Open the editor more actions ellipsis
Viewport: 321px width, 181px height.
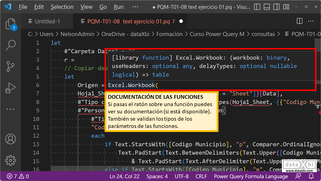pyautogui.click(x=310, y=21)
